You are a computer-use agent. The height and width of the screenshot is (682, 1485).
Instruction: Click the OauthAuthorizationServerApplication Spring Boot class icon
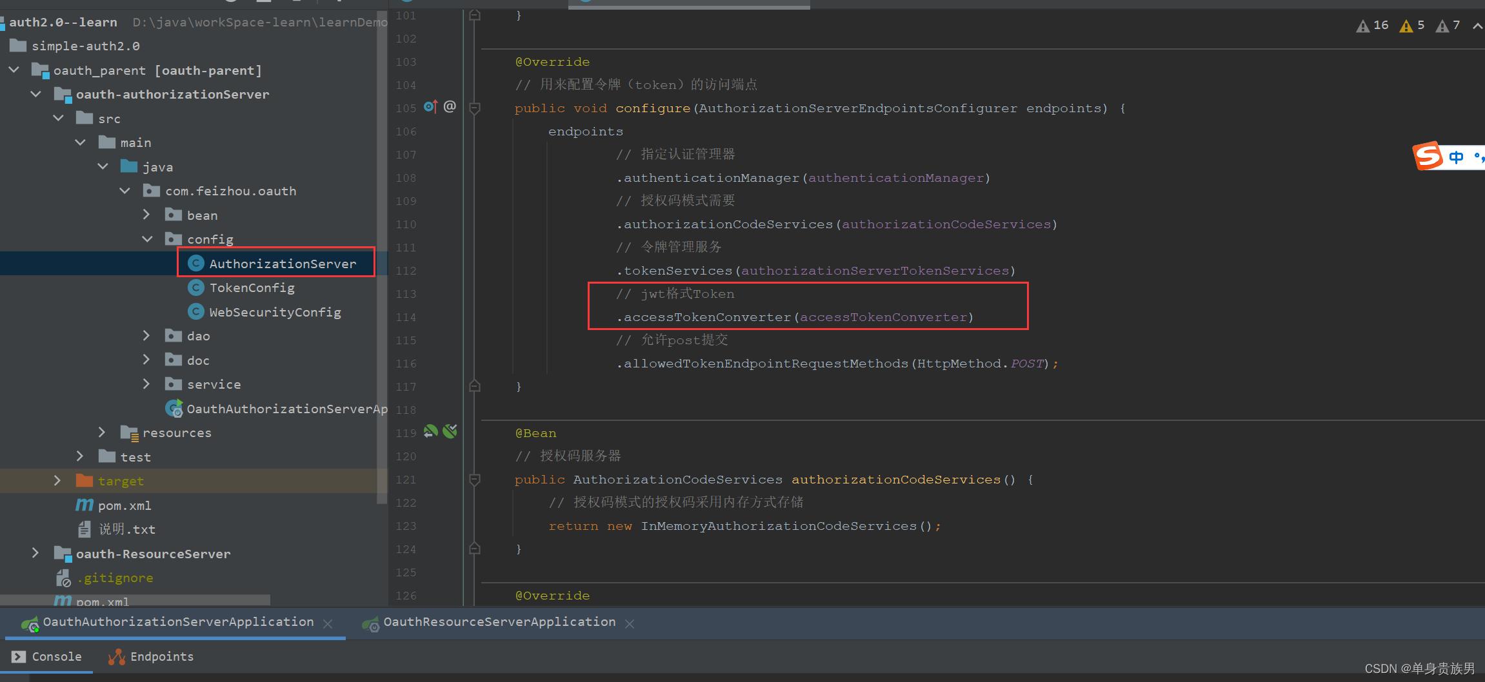coord(174,409)
